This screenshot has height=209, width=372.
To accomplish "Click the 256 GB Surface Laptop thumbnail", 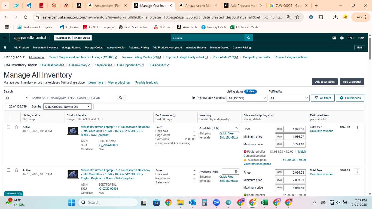I will pyautogui.click(x=73, y=131).
